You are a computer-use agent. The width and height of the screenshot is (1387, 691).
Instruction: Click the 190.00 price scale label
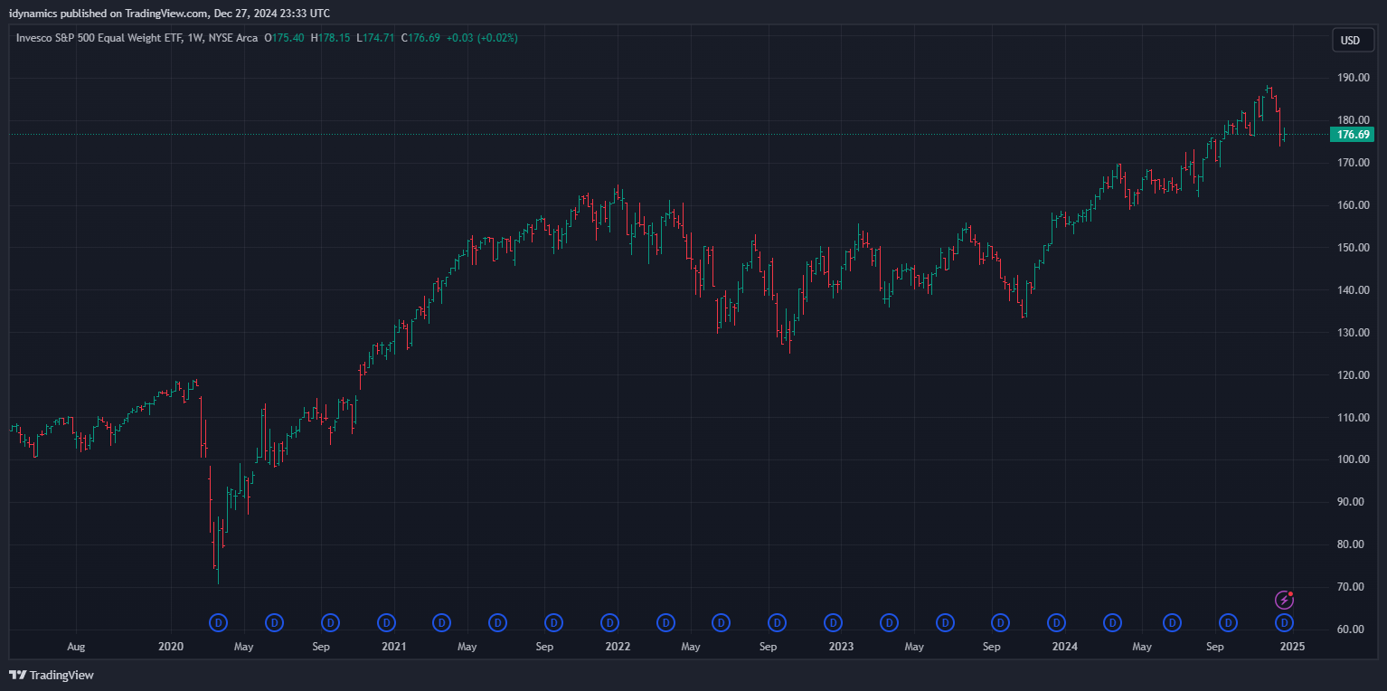coord(1352,78)
